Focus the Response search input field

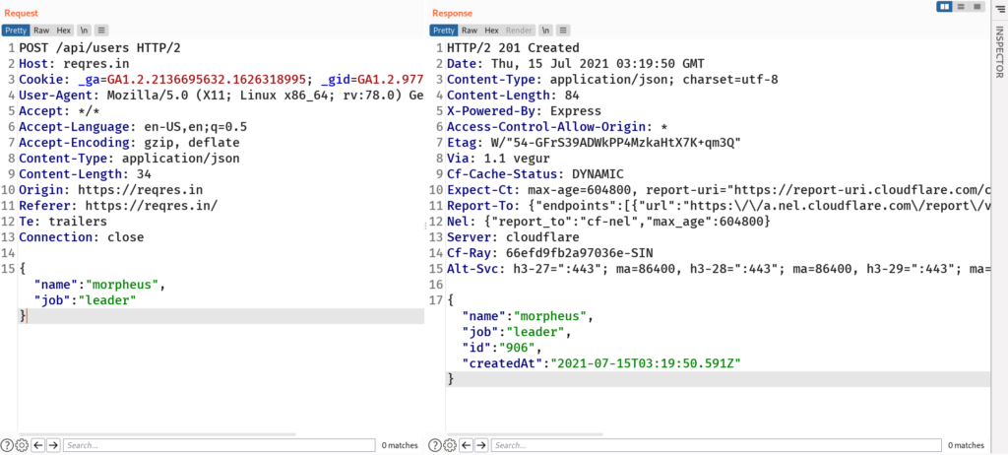click(x=717, y=445)
